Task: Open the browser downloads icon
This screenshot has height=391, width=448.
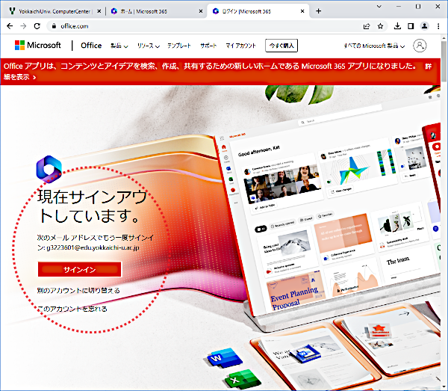Action: tap(397, 26)
